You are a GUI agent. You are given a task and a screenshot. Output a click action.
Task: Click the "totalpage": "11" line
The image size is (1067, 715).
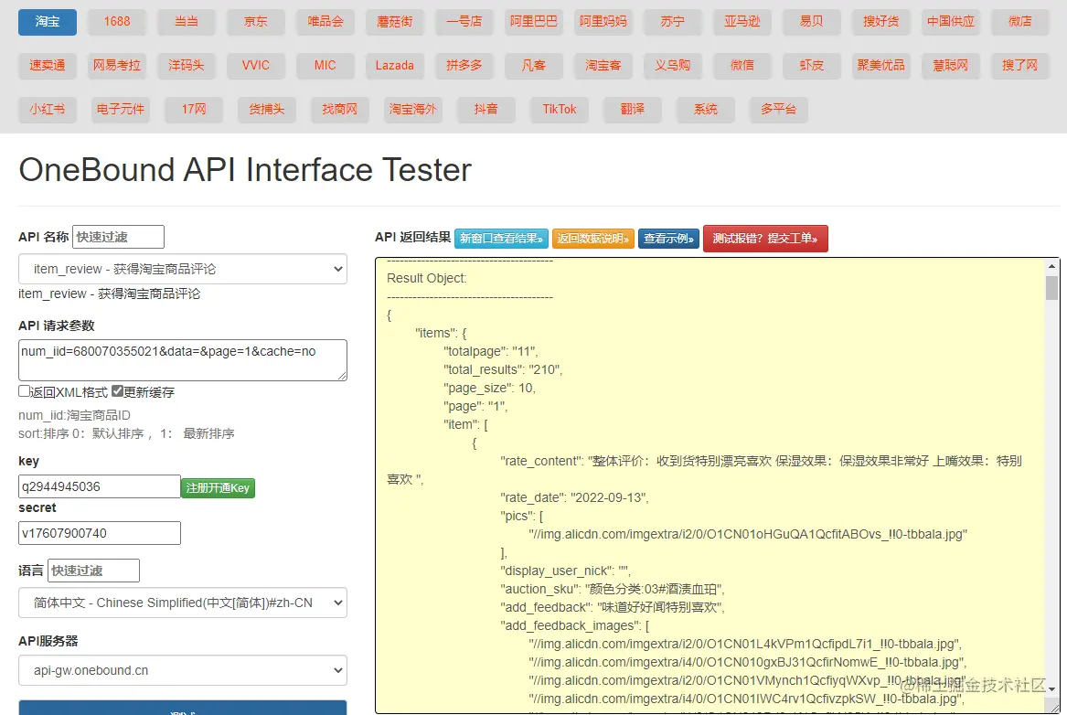point(491,351)
